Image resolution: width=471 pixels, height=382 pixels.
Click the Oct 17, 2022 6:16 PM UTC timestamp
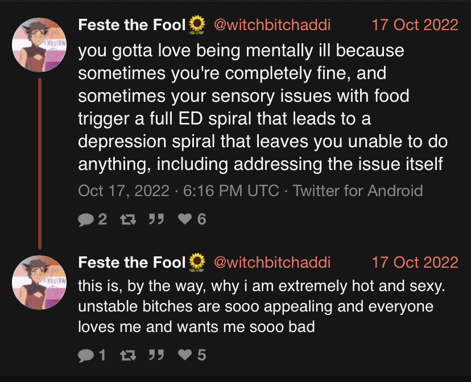coord(179,191)
